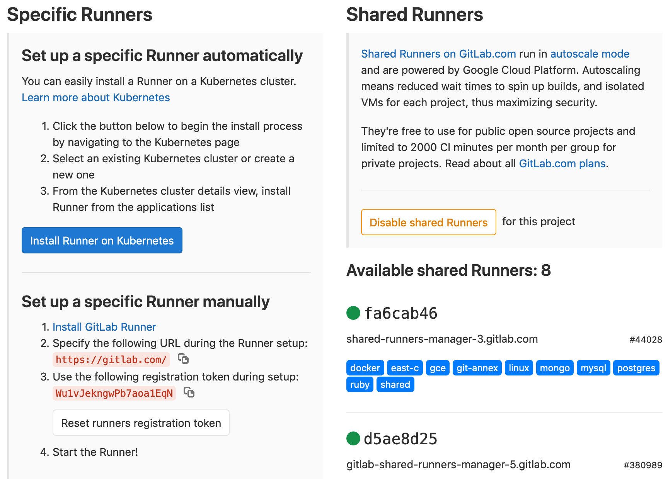Select the mongo tag badge
This screenshot has width=668, height=479.
[x=554, y=368]
